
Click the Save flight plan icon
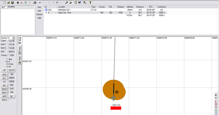tap(13, 2)
